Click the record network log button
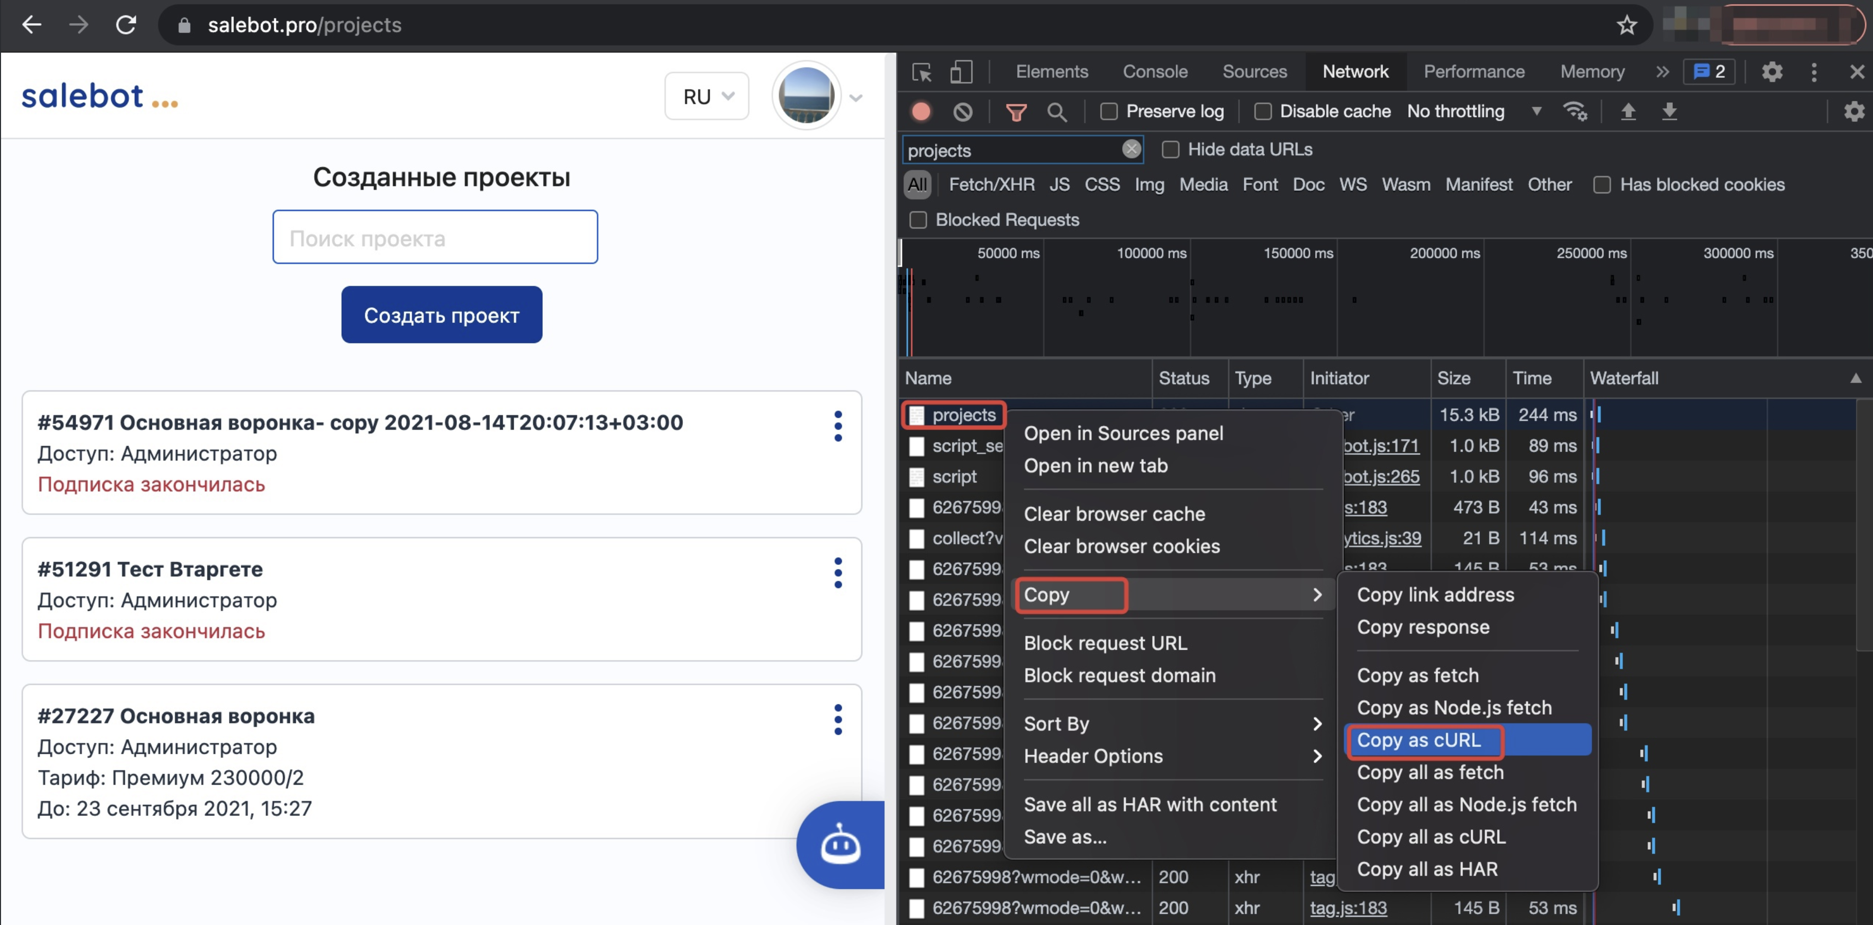The width and height of the screenshot is (1873, 925). click(921, 111)
